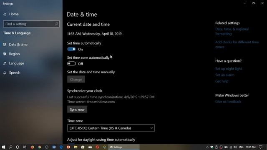
Task: Click the Speech microphone icon
Action: point(5,72)
